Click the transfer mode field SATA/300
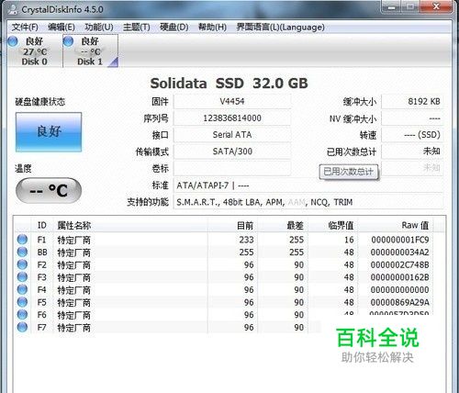 click(x=232, y=152)
